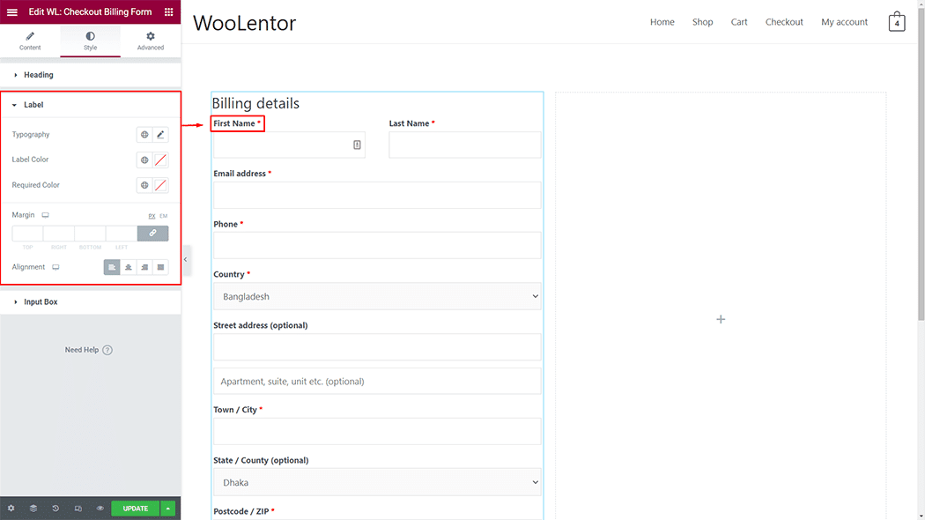This screenshot has width=925, height=520.
Task: Click the green UPDATE button
Action: [135, 509]
